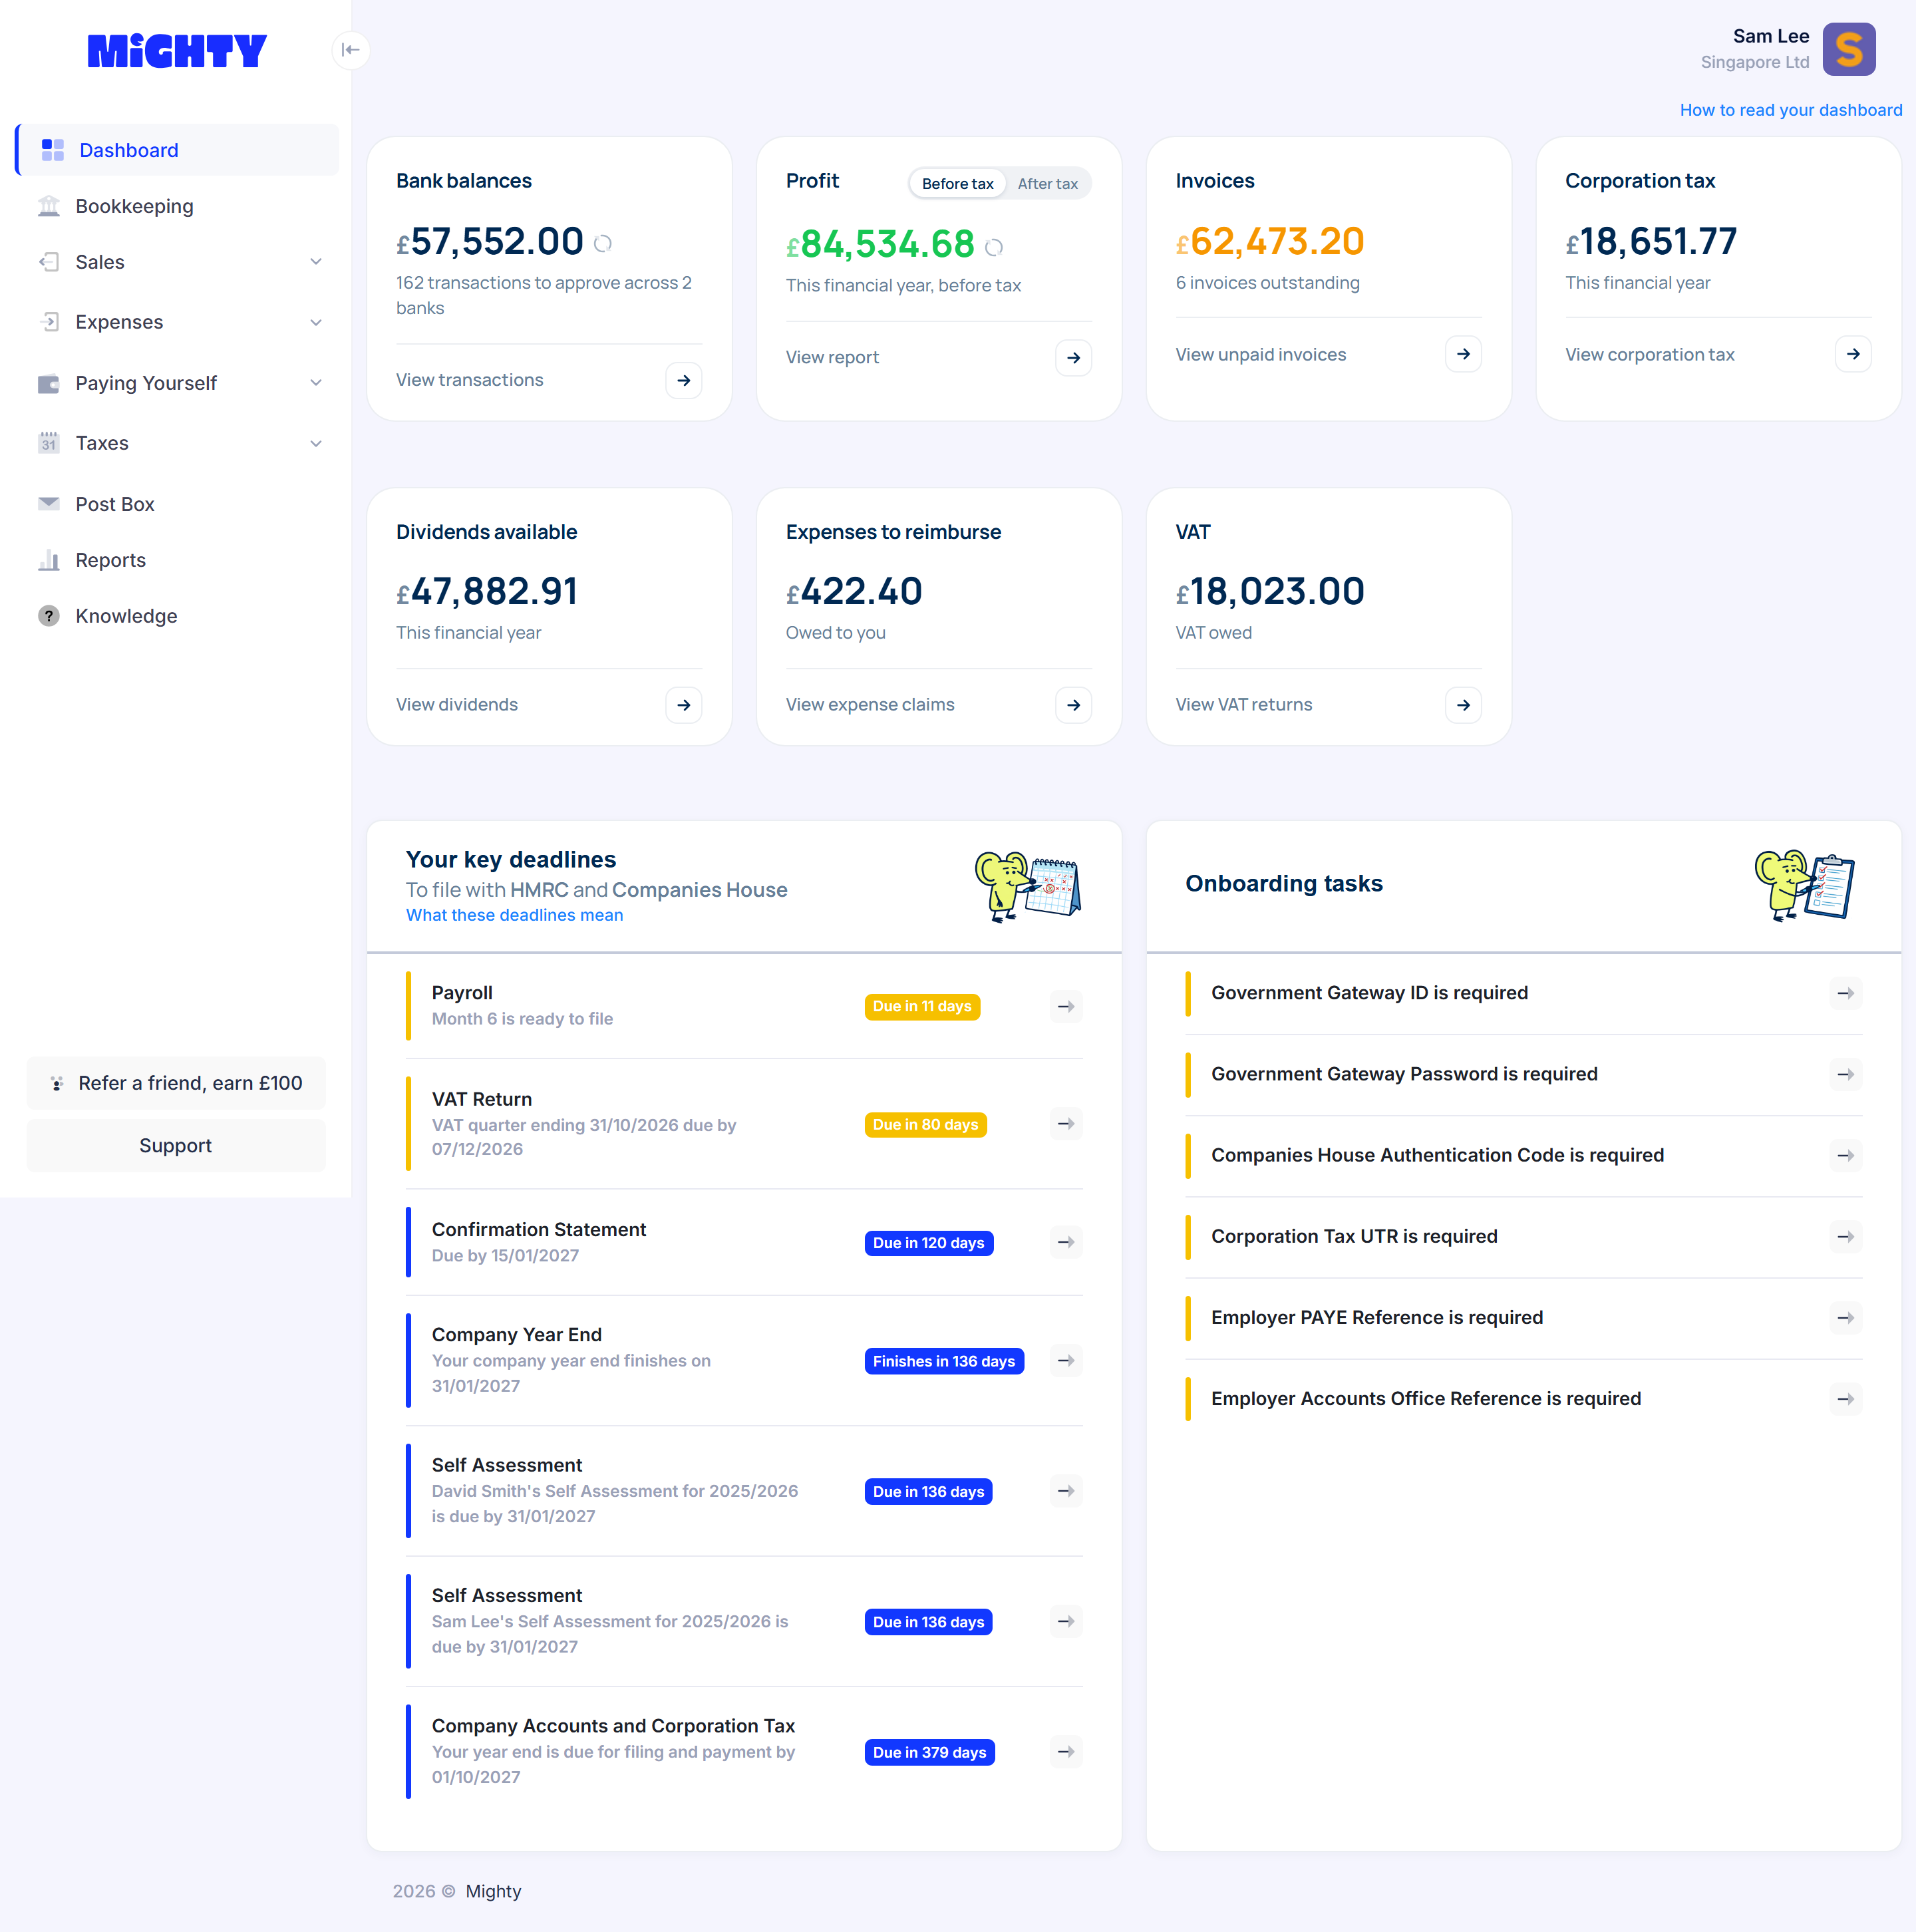Click the Mighty logo

[177, 51]
